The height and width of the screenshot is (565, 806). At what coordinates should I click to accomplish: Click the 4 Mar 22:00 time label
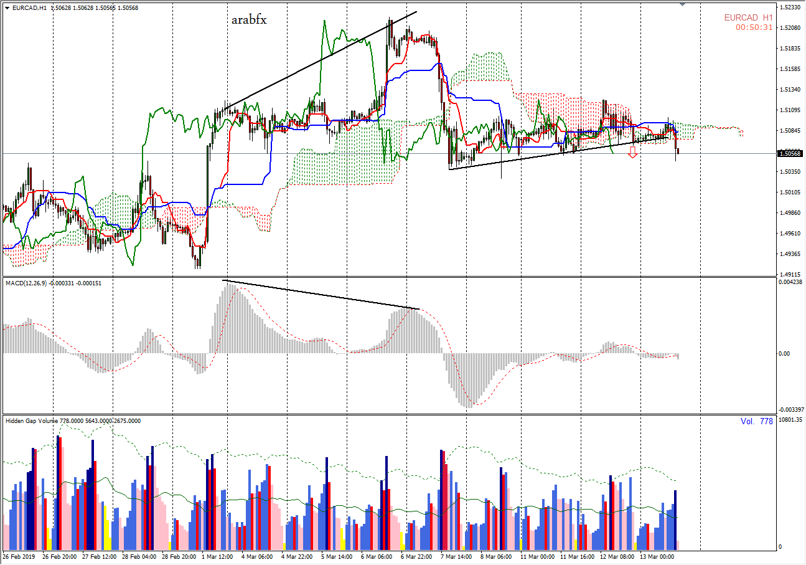[x=298, y=556]
